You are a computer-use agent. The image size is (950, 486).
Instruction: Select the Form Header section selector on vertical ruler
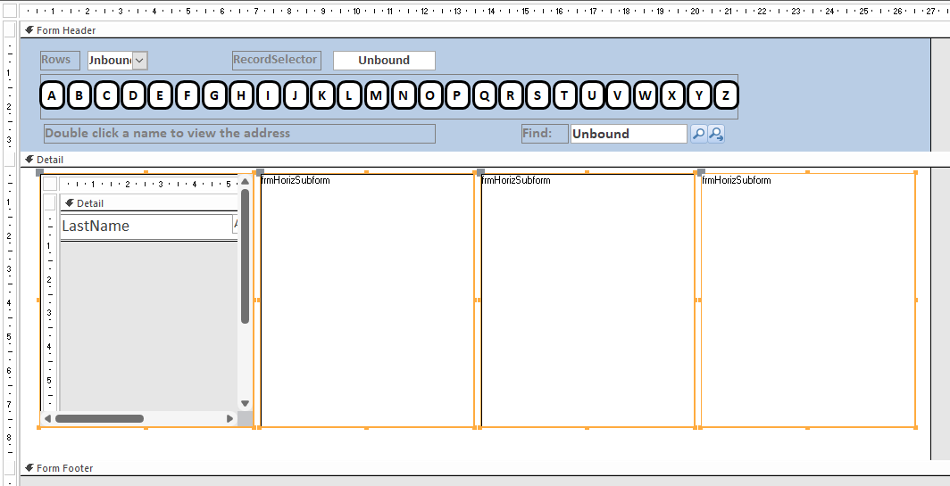click(10, 29)
